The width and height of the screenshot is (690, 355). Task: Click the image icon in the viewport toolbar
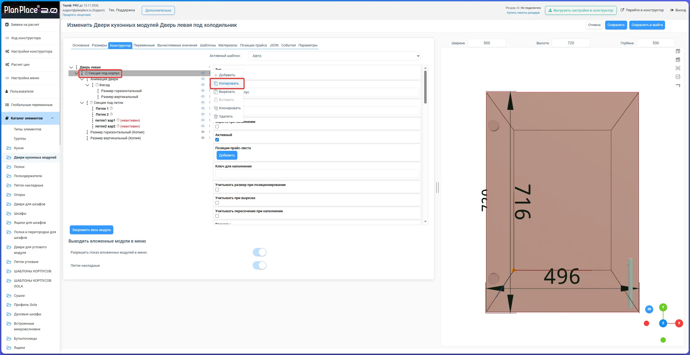pos(678,77)
